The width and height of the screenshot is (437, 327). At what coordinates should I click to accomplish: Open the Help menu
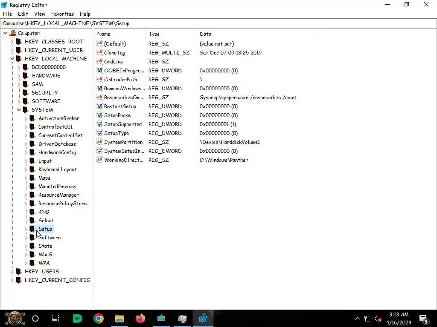[x=85, y=14]
